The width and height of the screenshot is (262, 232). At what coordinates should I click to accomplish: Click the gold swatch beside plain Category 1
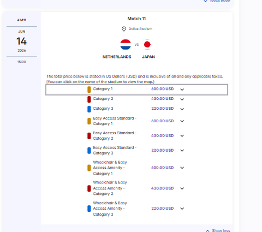pos(89,90)
